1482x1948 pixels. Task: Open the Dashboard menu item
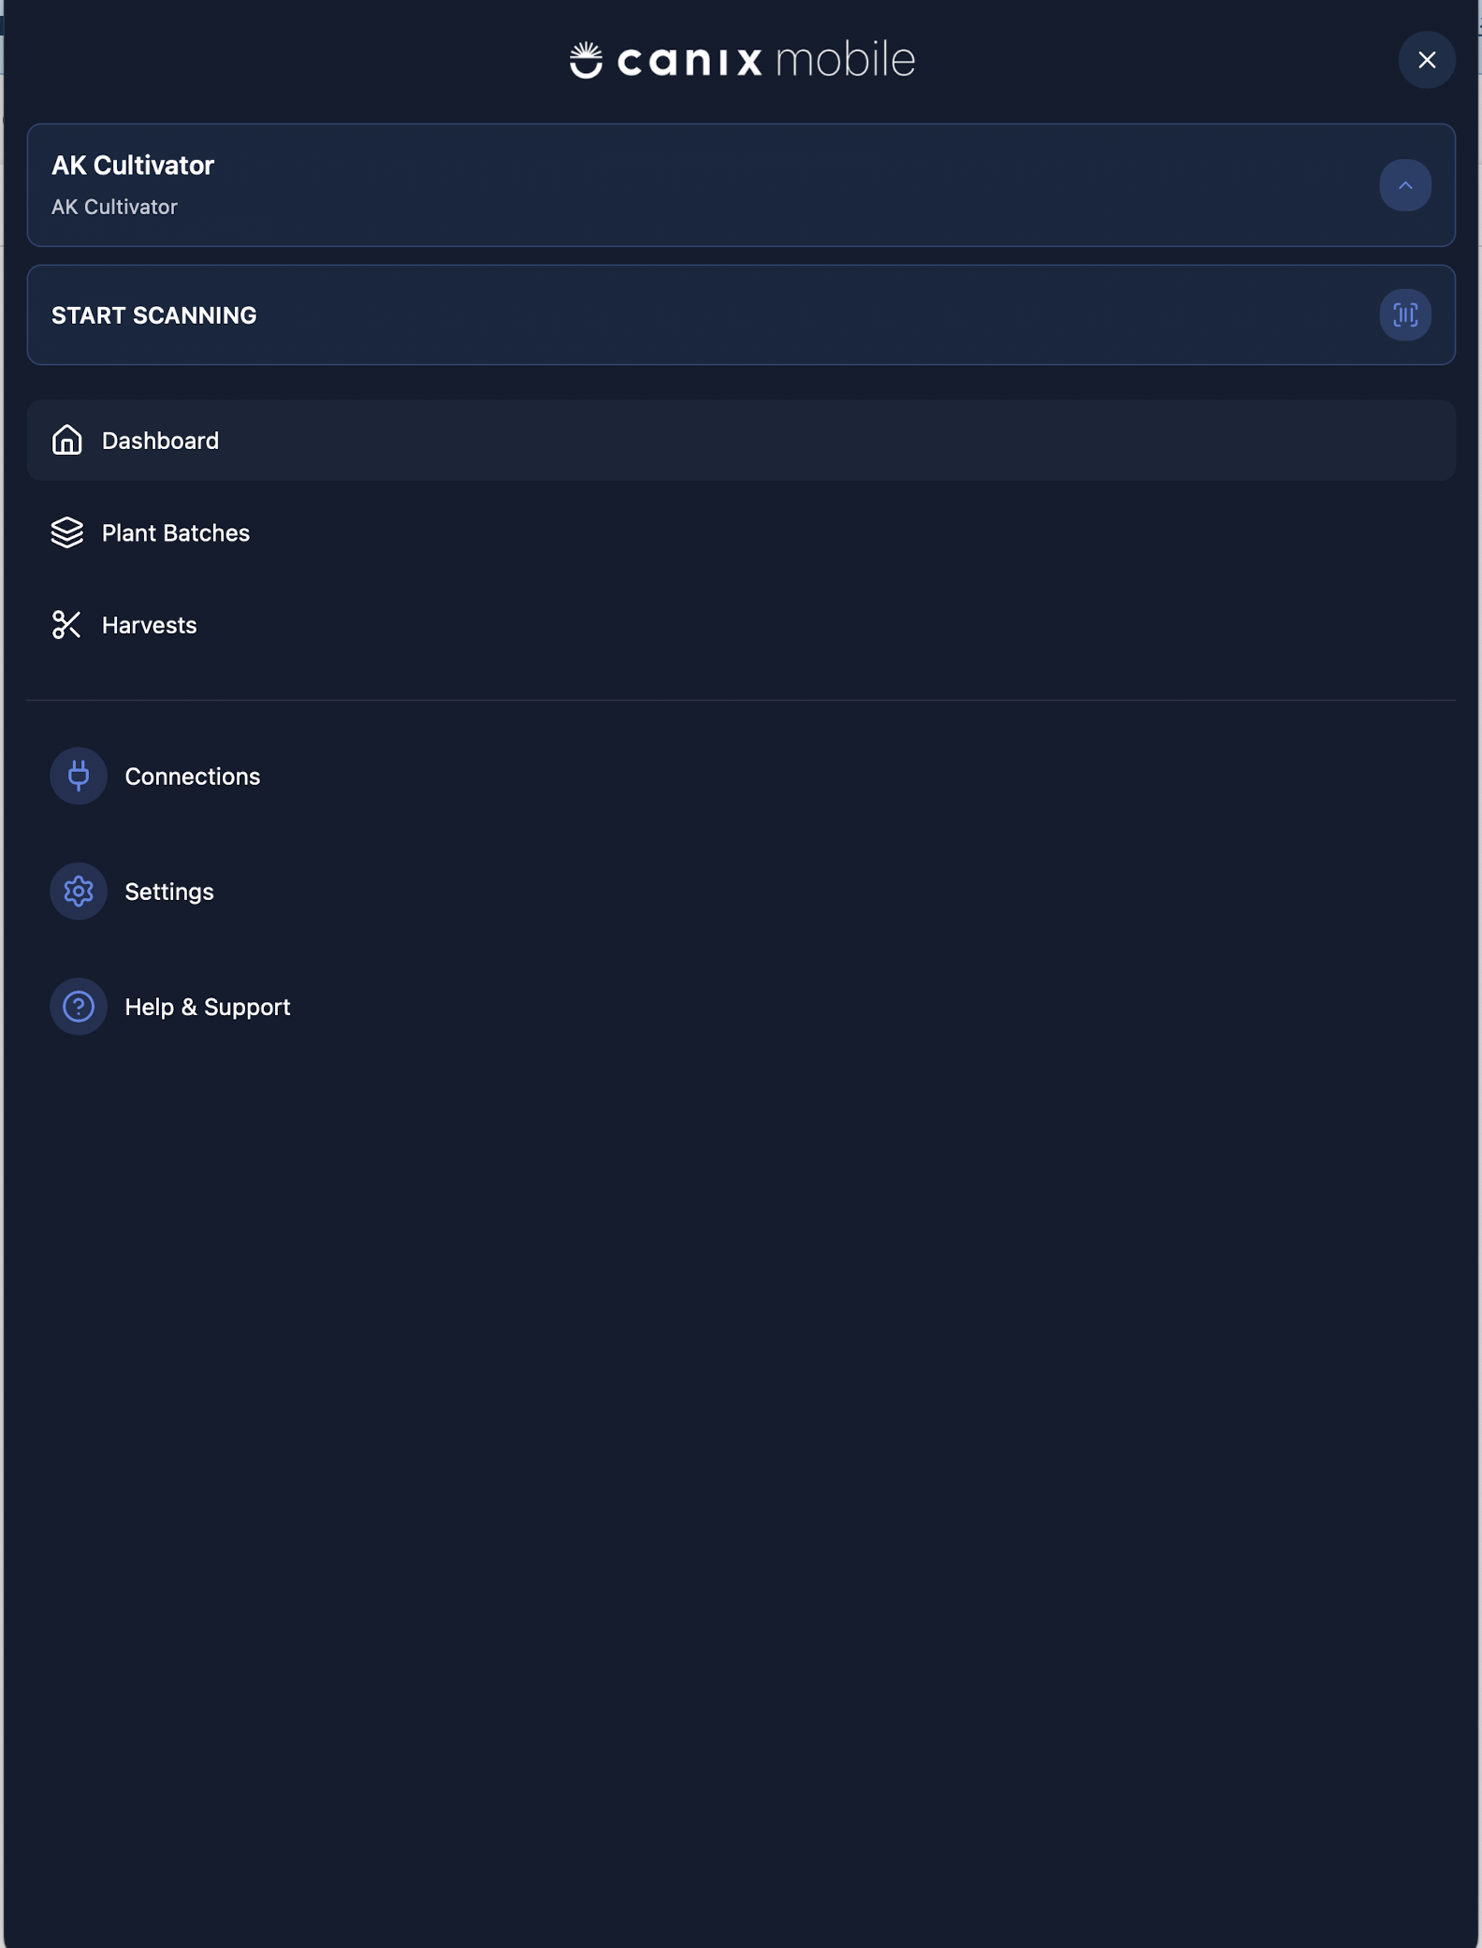point(160,441)
